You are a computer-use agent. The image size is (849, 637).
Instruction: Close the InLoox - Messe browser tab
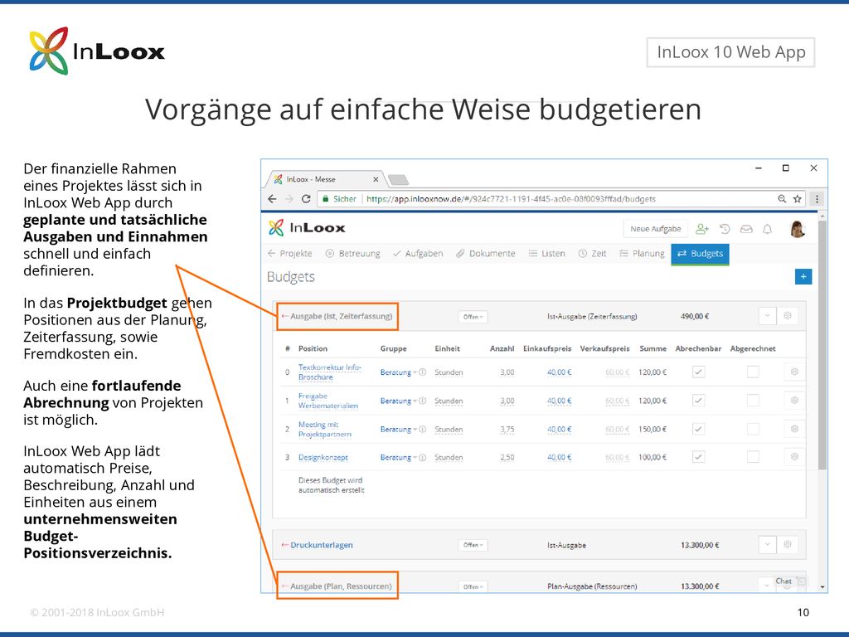click(376, 179)
